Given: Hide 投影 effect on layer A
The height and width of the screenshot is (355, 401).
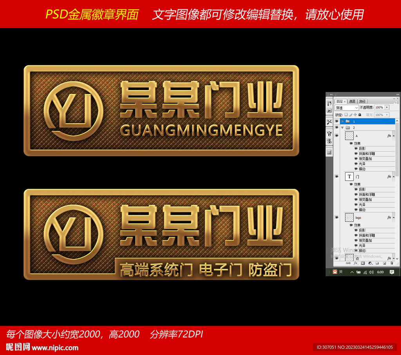Looking at the screenshot, I should 356,148.
